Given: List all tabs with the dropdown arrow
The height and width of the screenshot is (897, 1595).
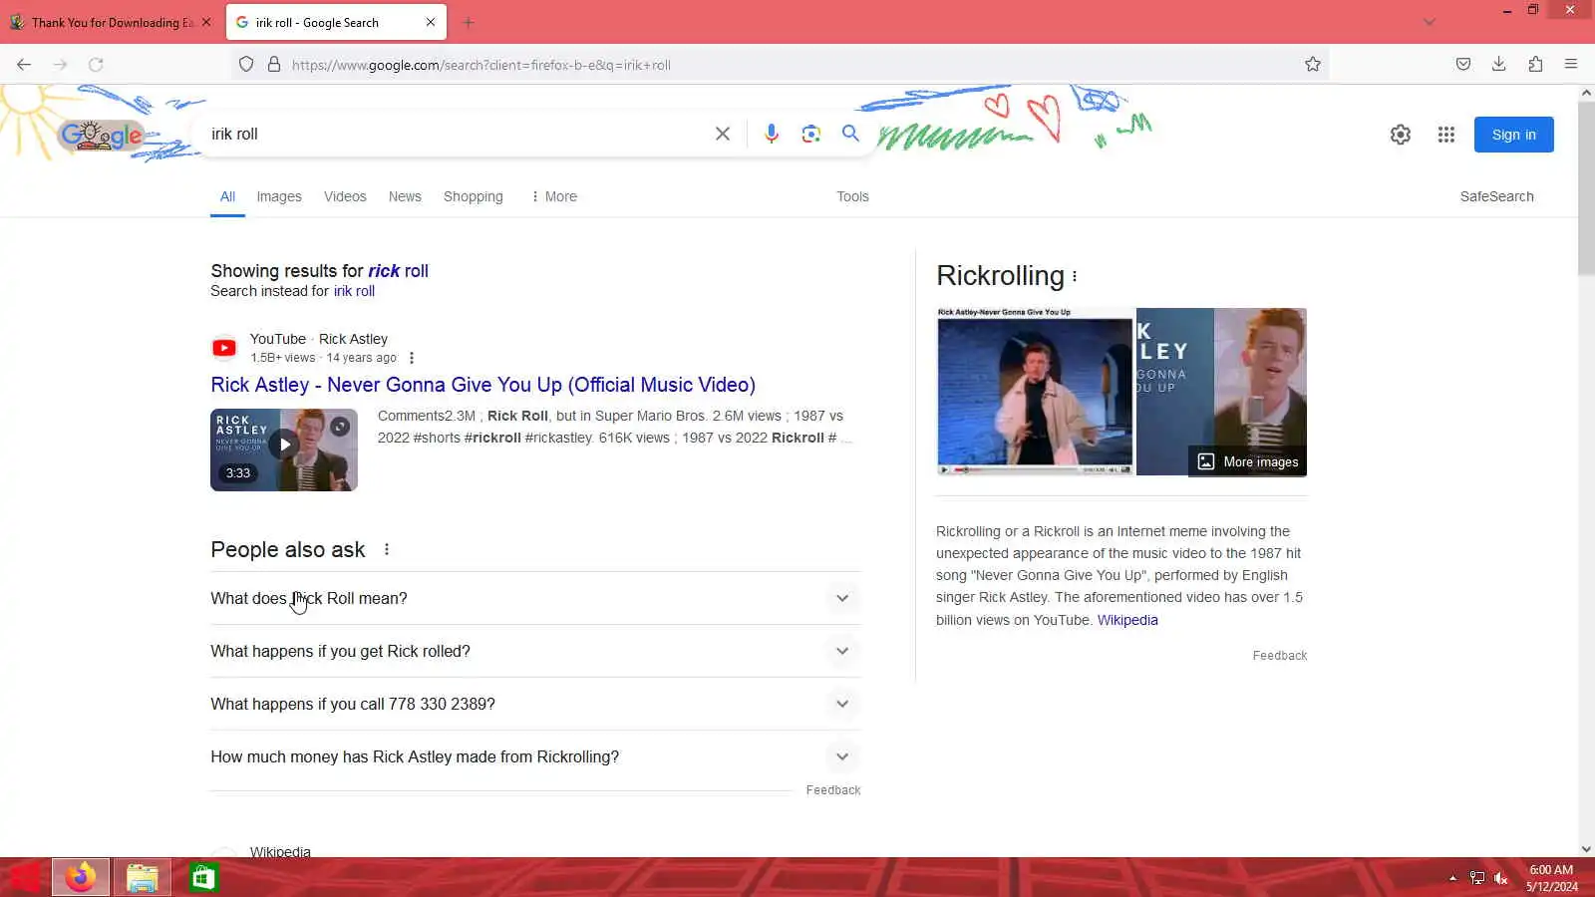Looking at the screenshot, I should (x=1429, y=22).
